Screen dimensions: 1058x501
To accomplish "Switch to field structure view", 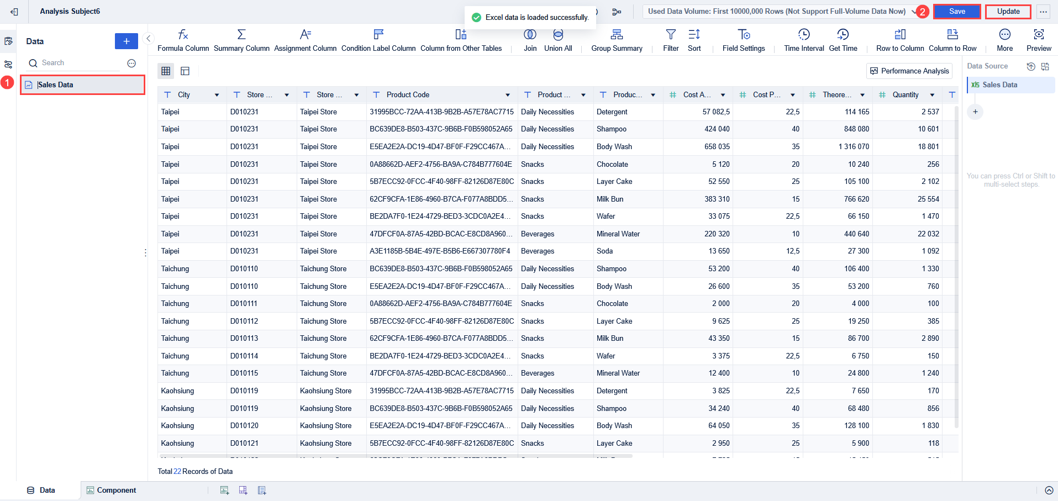I will (x=185, y=71).
